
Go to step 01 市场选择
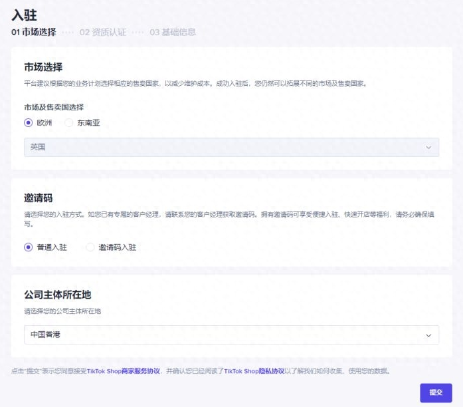coord(34,32)
